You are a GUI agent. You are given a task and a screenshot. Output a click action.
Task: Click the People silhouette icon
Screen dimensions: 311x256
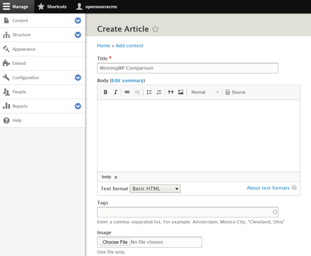pos(6,92)
